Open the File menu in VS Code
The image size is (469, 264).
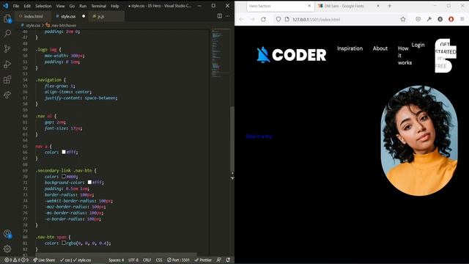point(16,6)
